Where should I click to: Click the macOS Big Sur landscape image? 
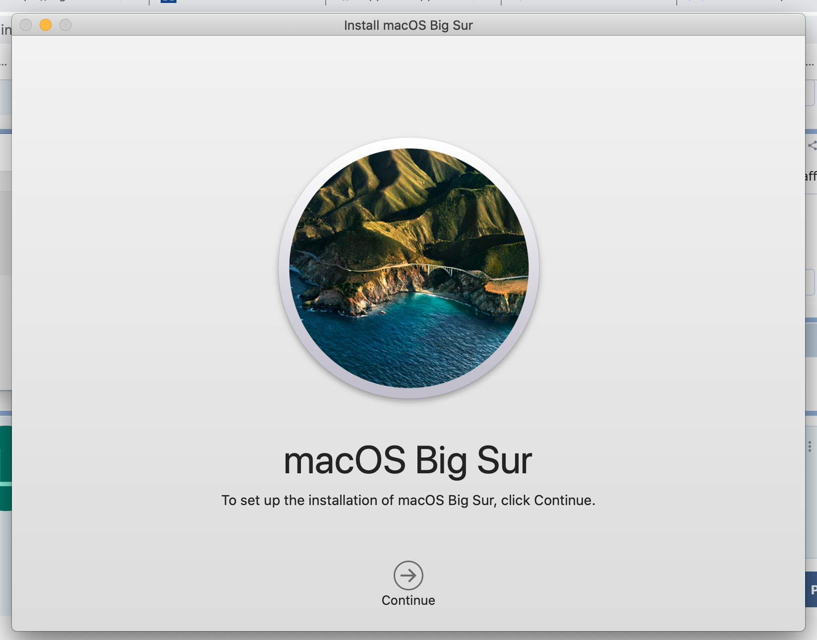click(409, 268)
